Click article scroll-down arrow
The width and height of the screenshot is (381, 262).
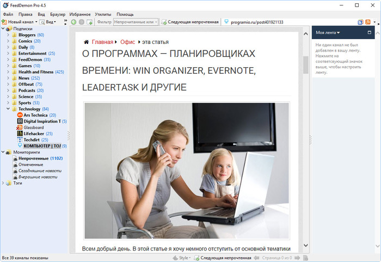[x=306, y=245]
